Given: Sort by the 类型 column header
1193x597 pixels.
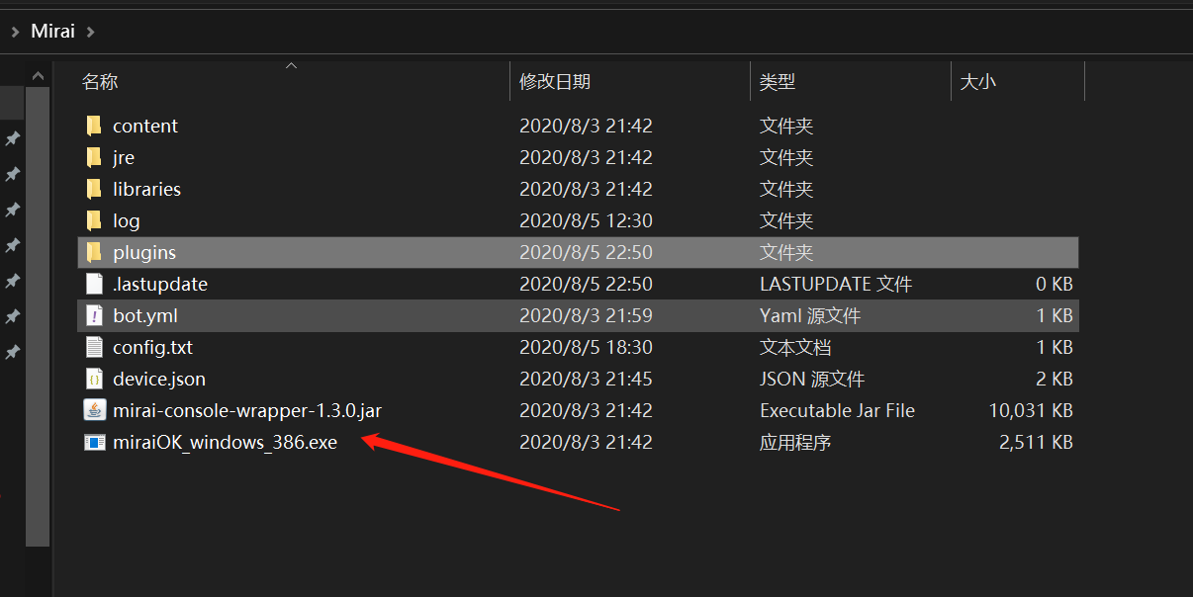Looking at the screenshot, I should coord(778,82).
